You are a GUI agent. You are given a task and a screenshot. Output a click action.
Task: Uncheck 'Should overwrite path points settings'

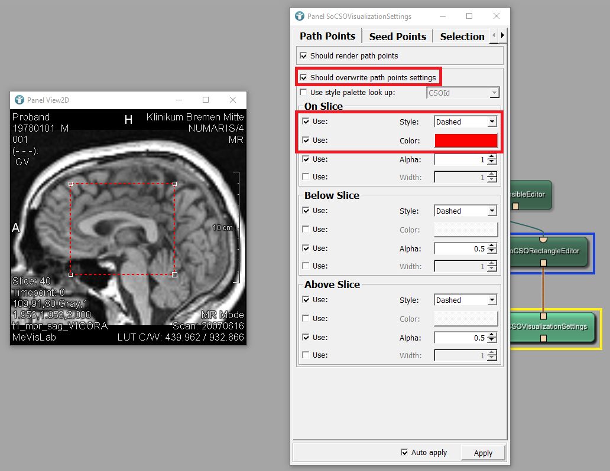click(x=304, y=77)
